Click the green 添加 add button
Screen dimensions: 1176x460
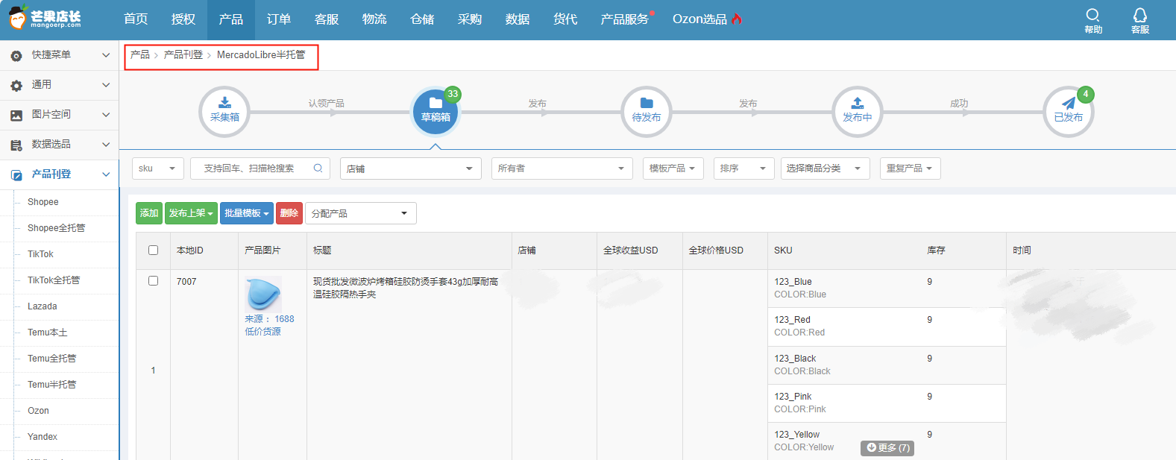point(149,213)
